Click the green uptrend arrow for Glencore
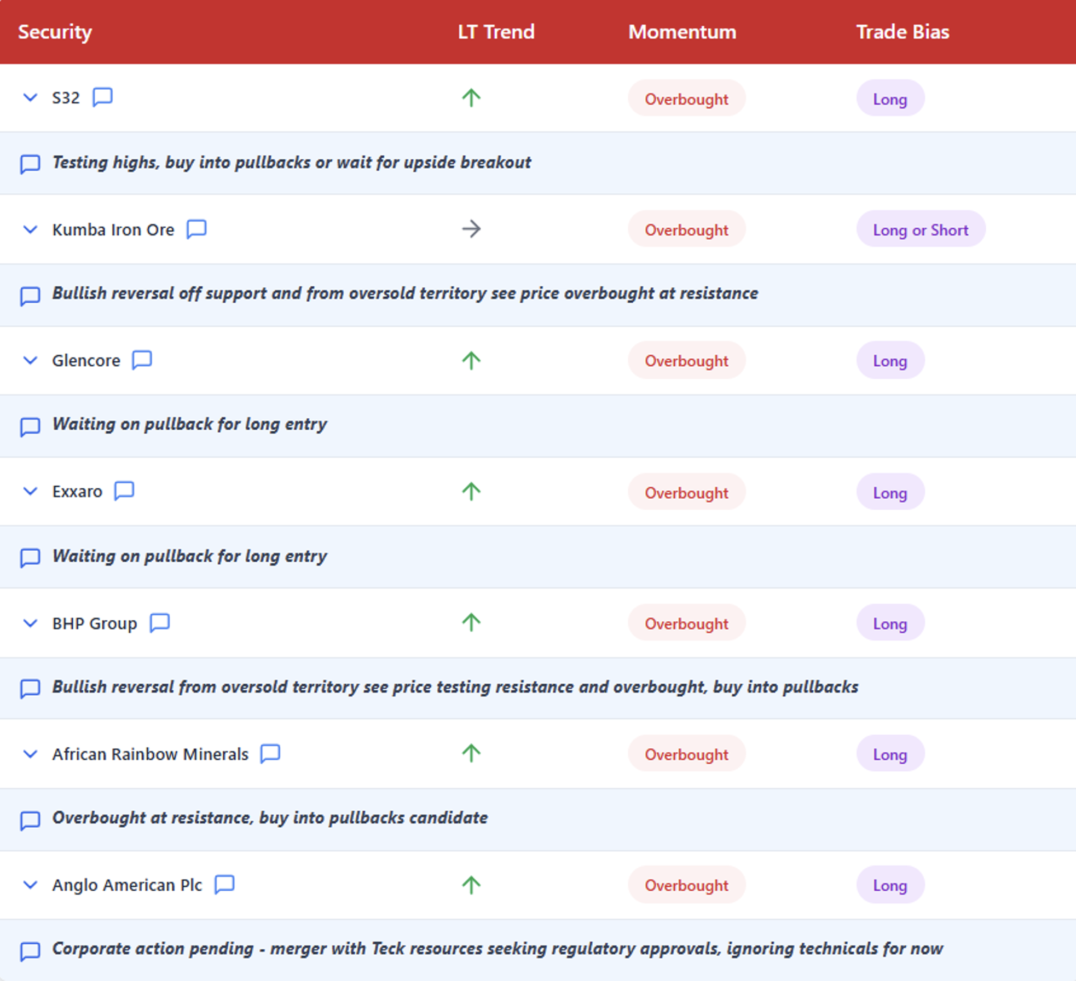 coord(471,360)
